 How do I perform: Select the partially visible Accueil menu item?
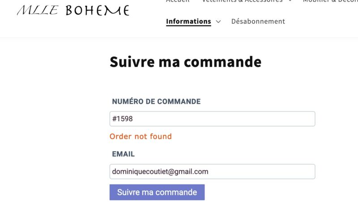[x=178, y=1]
